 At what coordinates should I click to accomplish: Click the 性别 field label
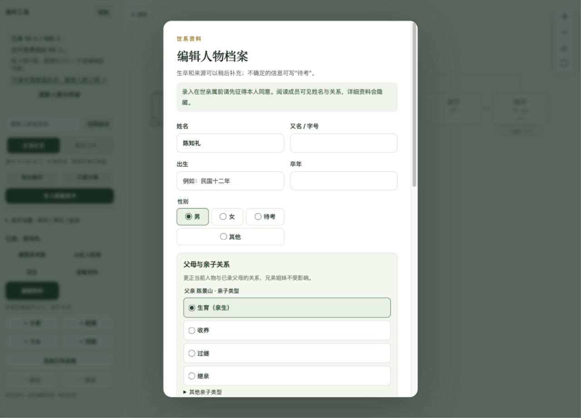183,201
